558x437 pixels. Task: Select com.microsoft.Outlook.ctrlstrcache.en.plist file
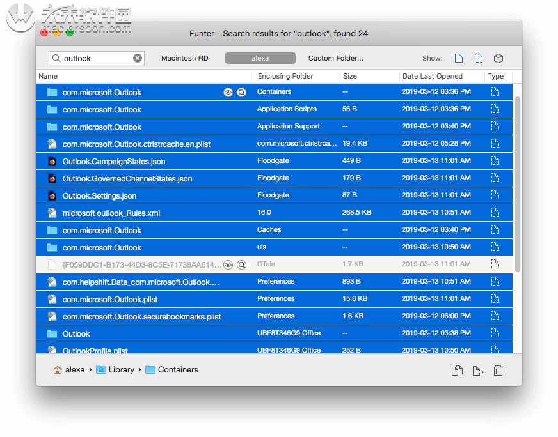pos(274,144)
